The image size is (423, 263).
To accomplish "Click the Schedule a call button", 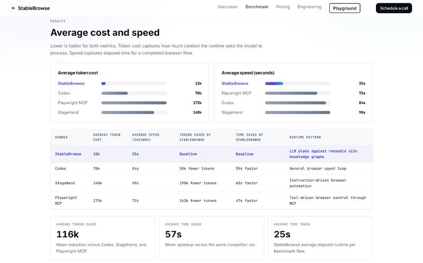I will [x=394, y=8].
